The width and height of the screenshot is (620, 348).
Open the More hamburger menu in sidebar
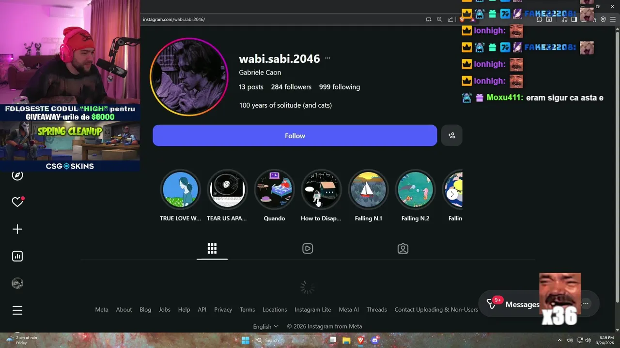pyautogui.click(x=17, y=310)
